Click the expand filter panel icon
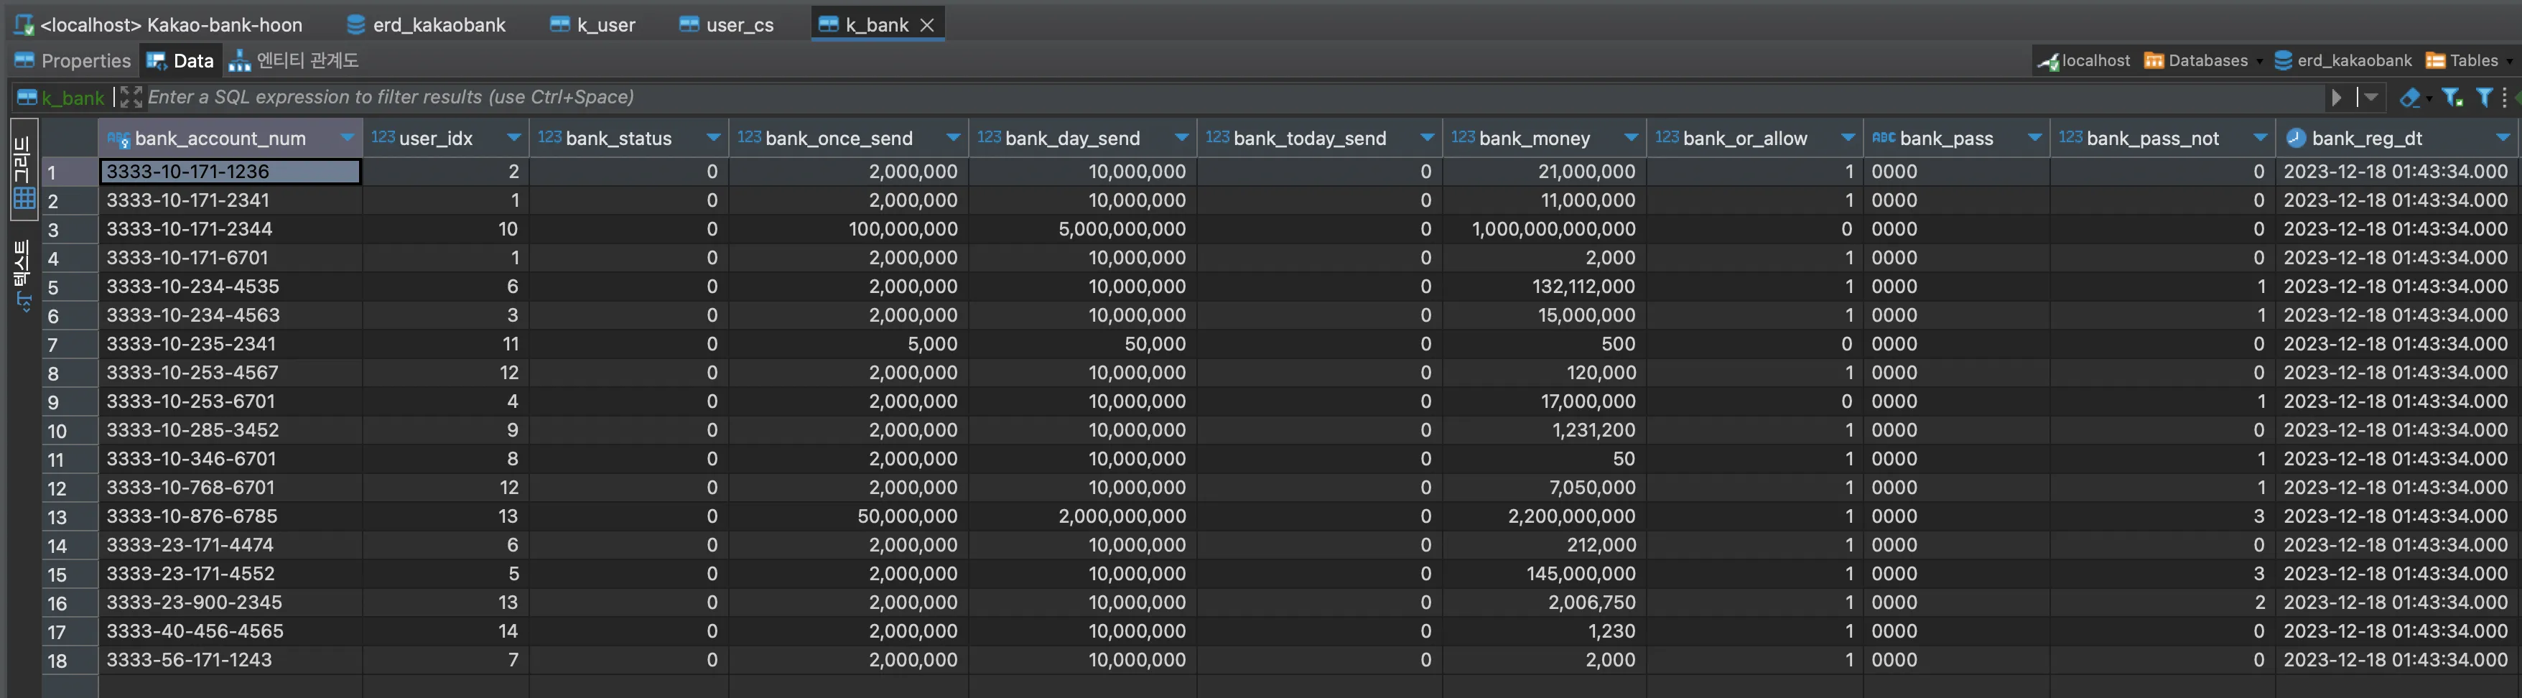 click(x=131, y=97)
